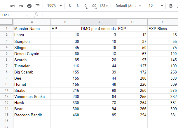Open the Default (Arial) font dropdown

pos(128,6)
